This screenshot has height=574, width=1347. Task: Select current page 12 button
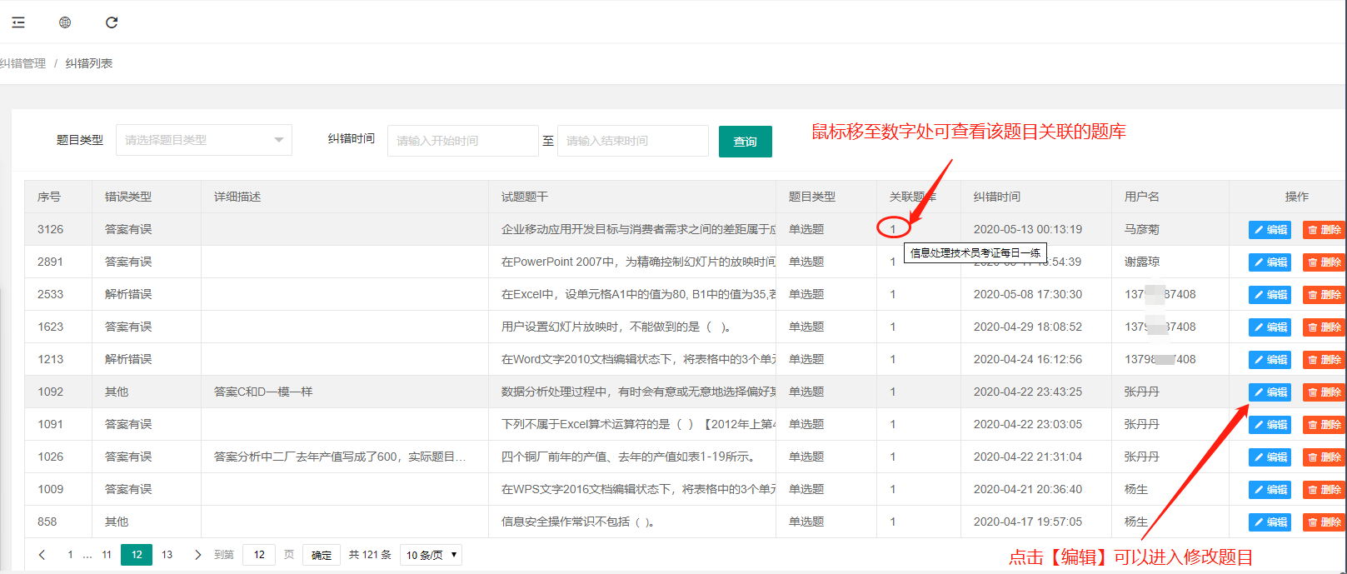tap(137, 555)
